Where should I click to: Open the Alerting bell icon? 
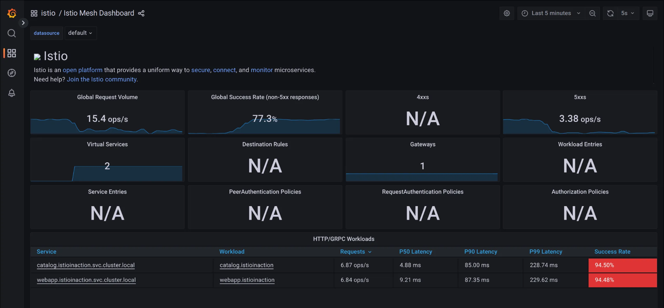[x=12, y=93]
